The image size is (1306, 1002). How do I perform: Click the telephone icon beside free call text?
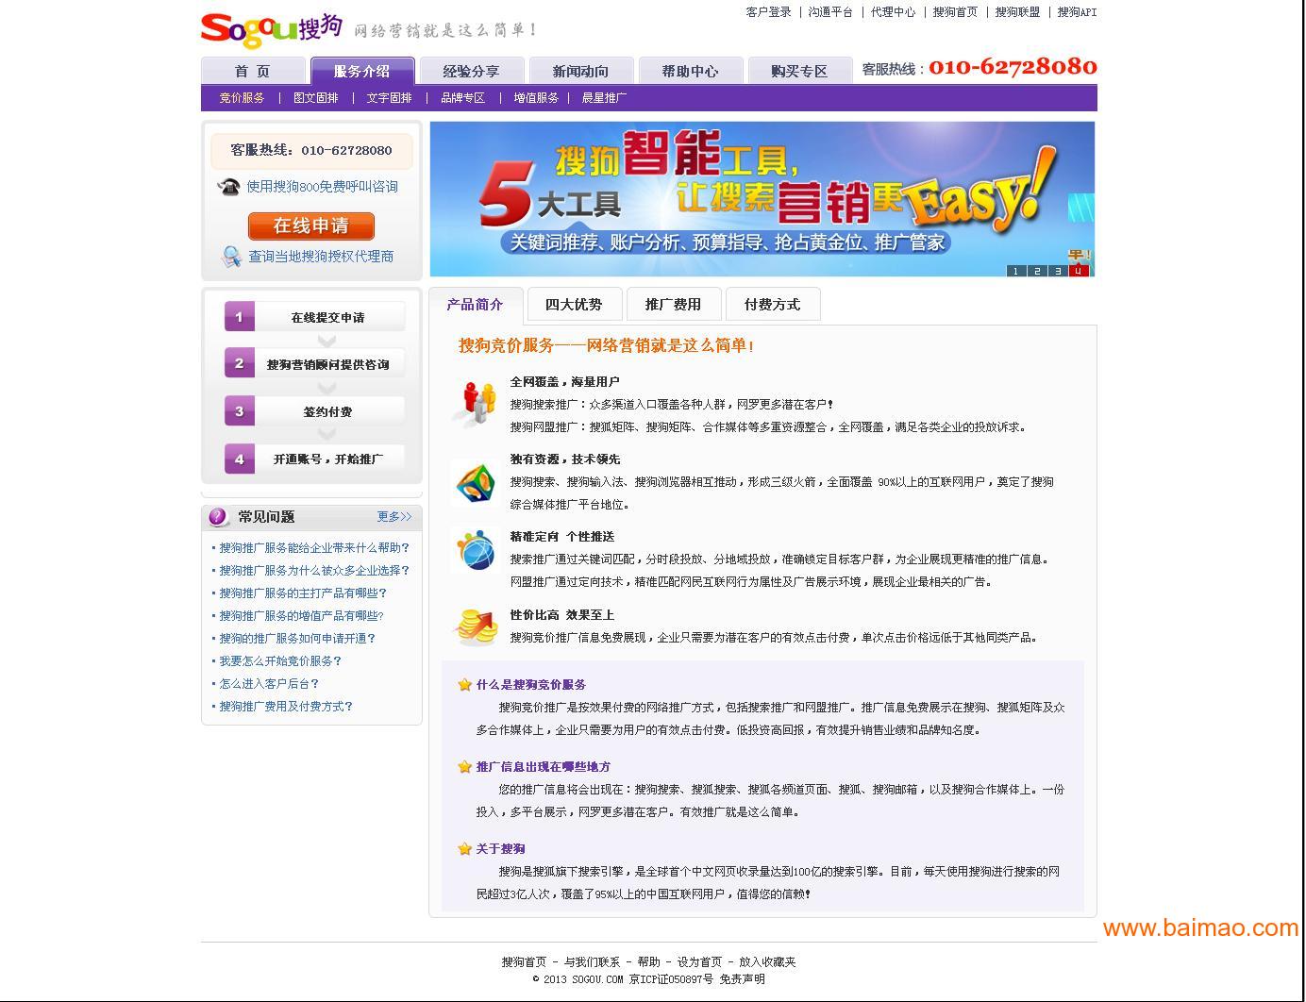click(228, 186)
